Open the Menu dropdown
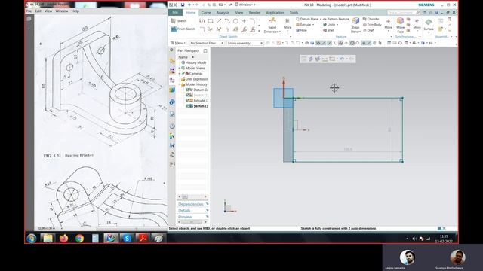 click(178, 43)
